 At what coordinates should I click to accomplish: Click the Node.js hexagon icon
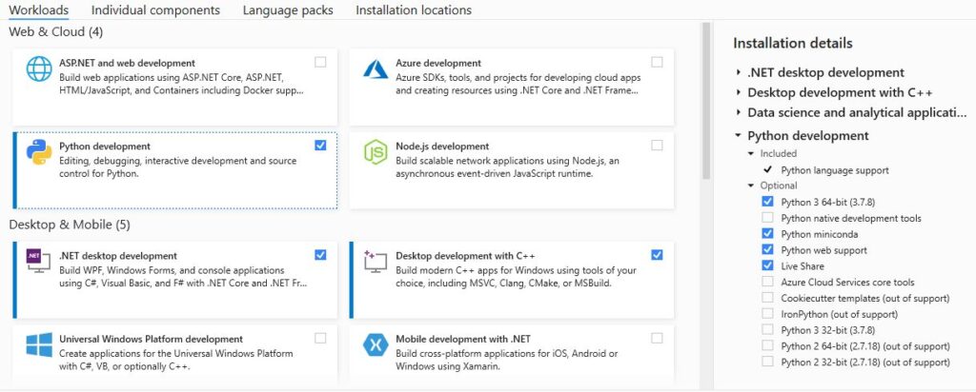(x=376, y=152)
